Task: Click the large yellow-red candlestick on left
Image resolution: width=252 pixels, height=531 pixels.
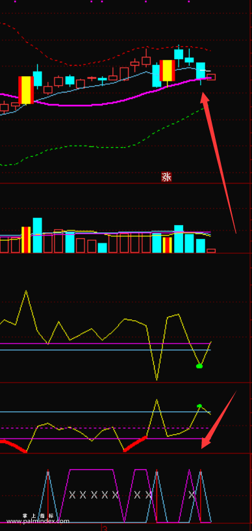Action: pos(26,90)
